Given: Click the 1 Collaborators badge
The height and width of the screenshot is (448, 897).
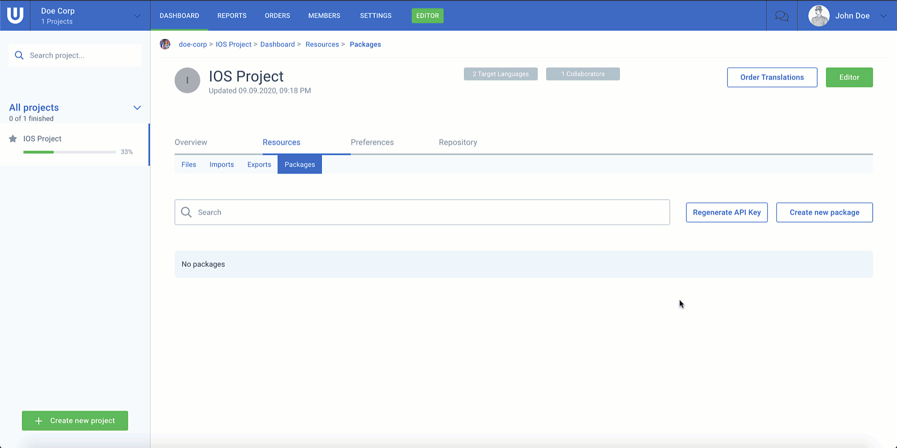Looking at the screenshot, I should pyautogui.click(x=583, y=74).
